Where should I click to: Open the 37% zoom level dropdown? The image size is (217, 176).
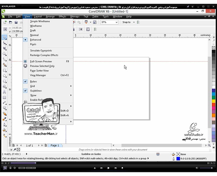(117, 22)
